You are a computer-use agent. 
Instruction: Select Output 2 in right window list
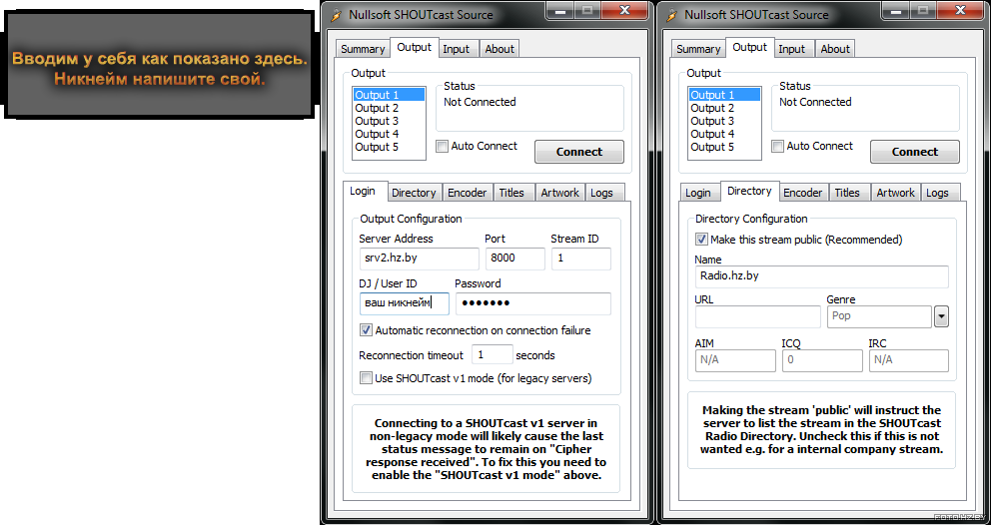tap(724, 108)
